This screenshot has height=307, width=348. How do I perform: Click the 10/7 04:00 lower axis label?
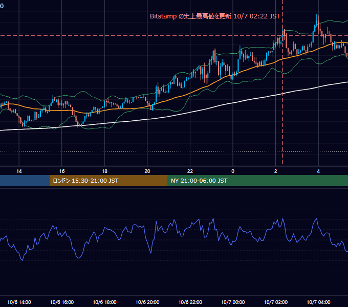click(318, 302)
